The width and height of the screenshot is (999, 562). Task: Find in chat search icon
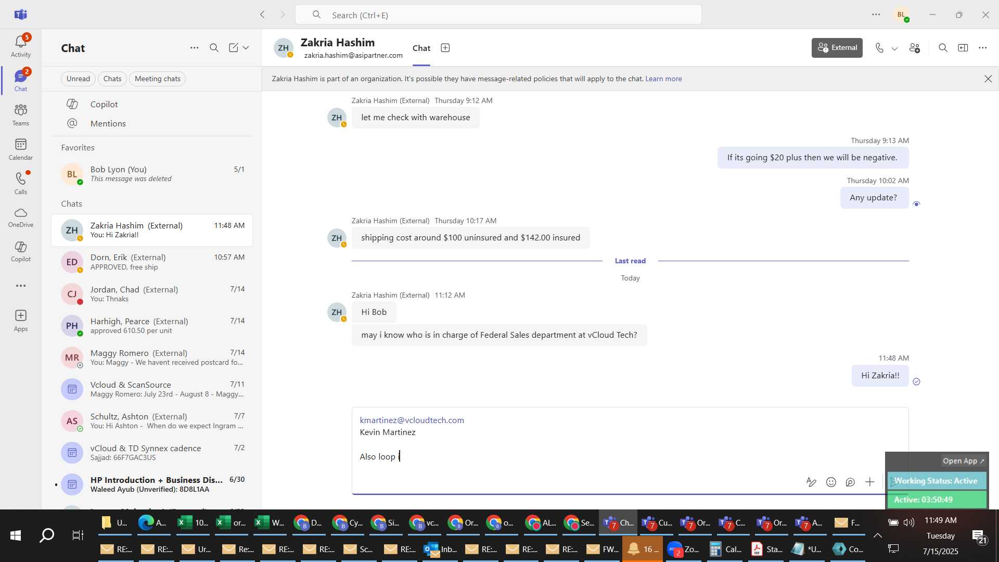[943, 48]
